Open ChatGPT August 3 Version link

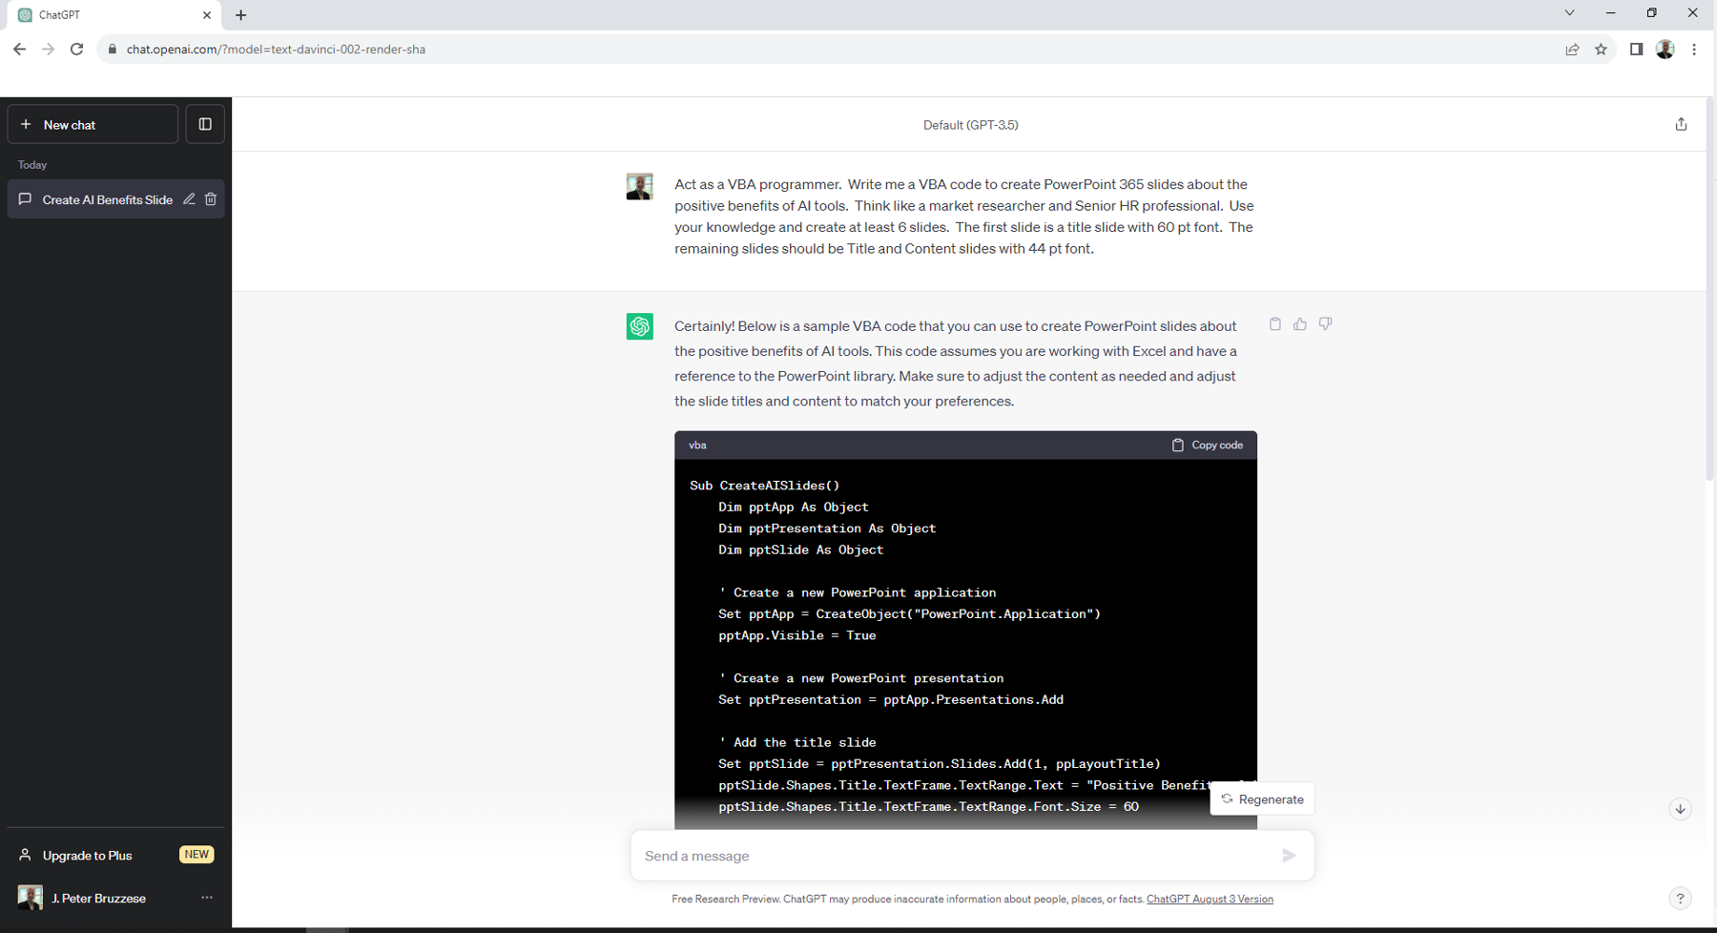(x=1210, y=900)
